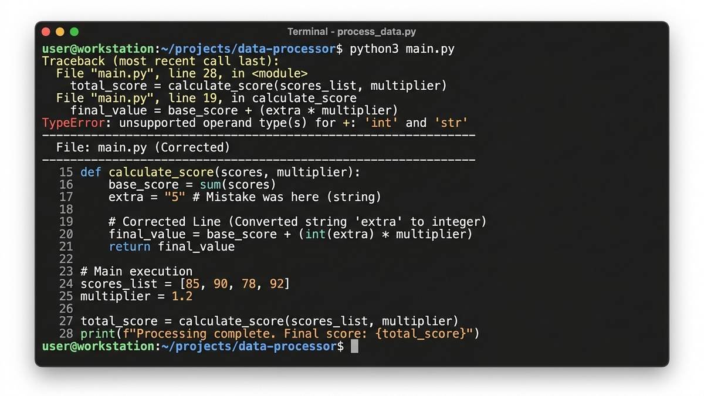Viewport: 704px width, 396px height.
Task: Click line number 26 in code listing
Action: (x=66, y=308)
